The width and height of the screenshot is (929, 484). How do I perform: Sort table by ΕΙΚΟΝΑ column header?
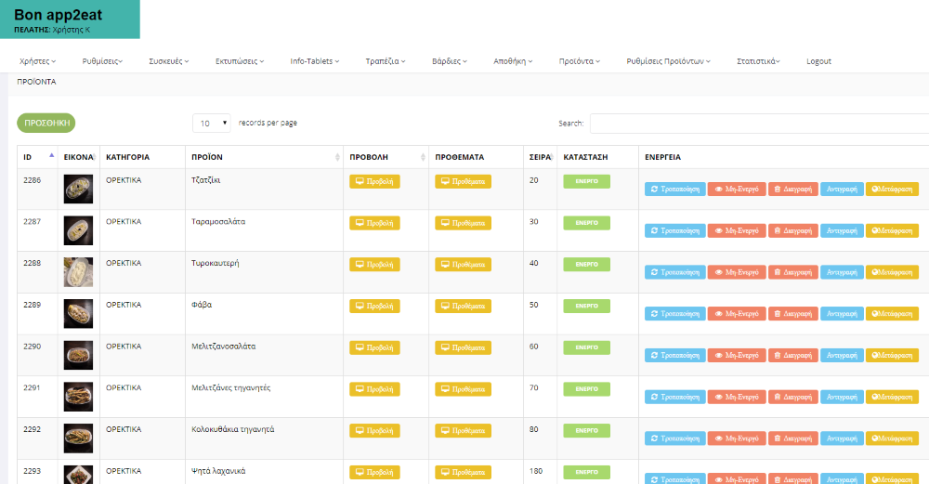click(x=79, y=157)
